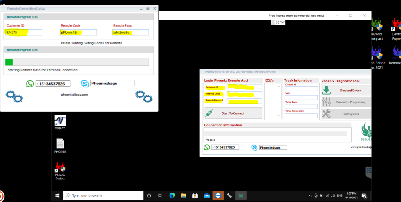The image size is (401, 202).
Task: Click the taskbar clock showing 1:07 PM
Action: pos(350,196)
